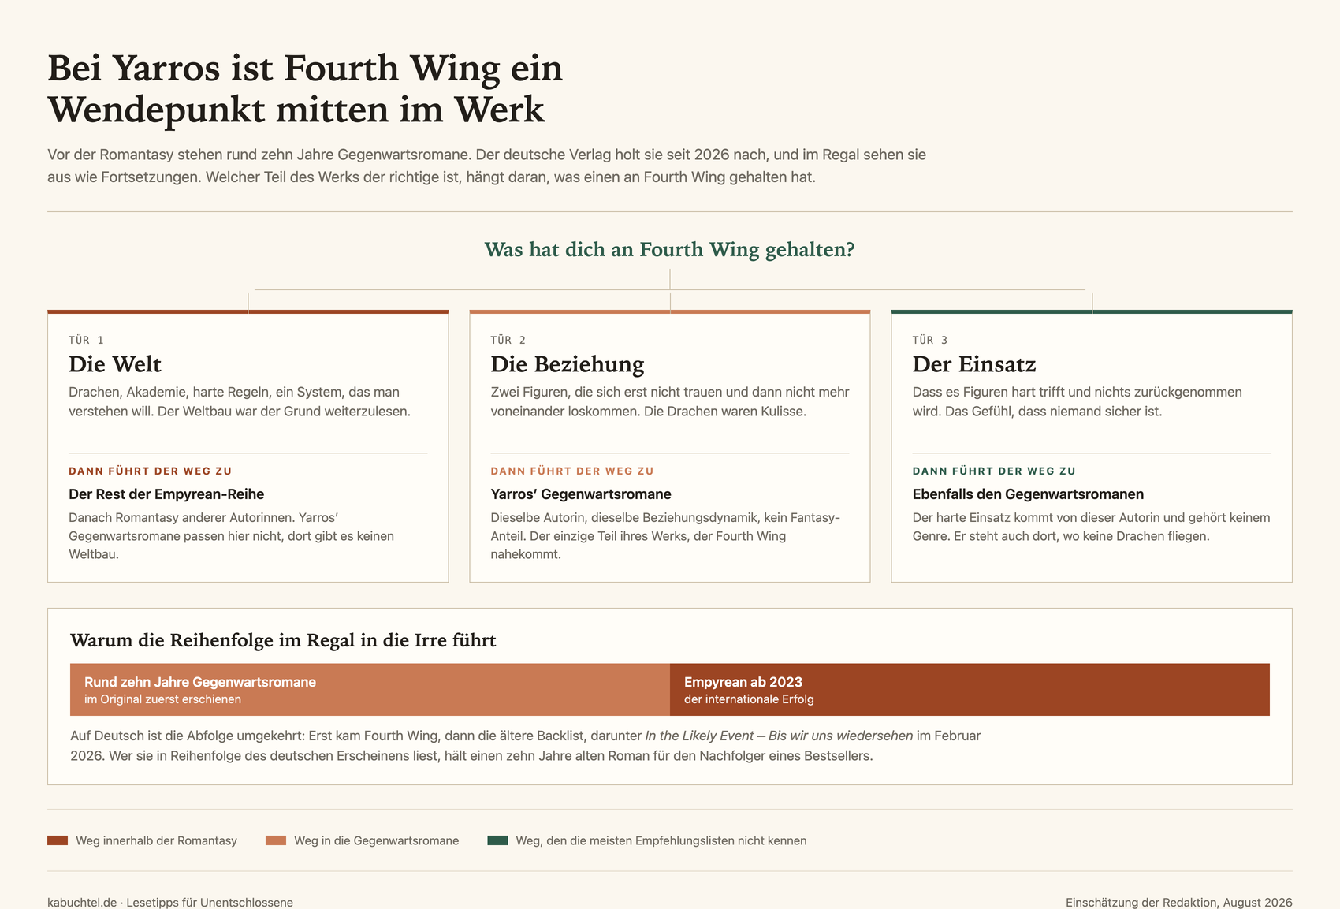The width and height of the screenshot is (1340, 909).
Task: Click the dark red "Weg innerhalb der Romantasy" swatch
Action: tap(58, 840)
